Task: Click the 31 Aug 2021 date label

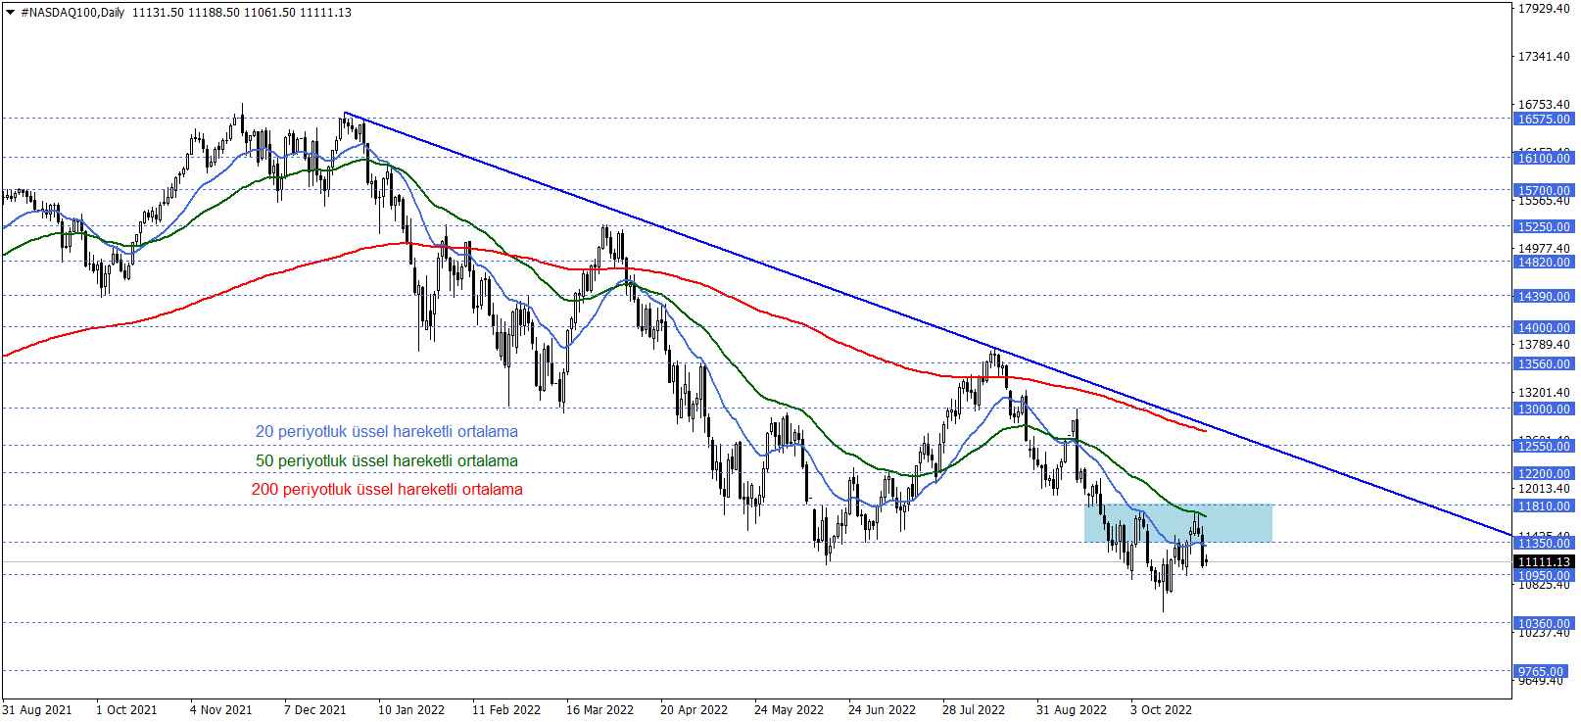Action: tap(37, 710)
